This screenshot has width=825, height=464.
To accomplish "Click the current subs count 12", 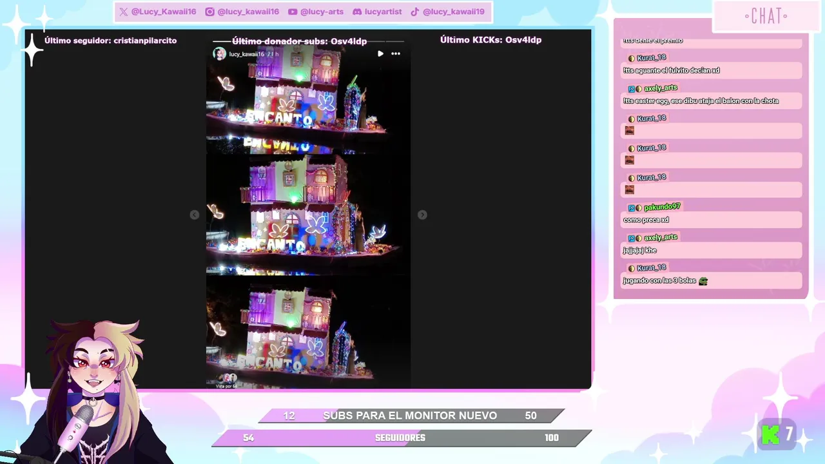I will [x=289, y=416].
